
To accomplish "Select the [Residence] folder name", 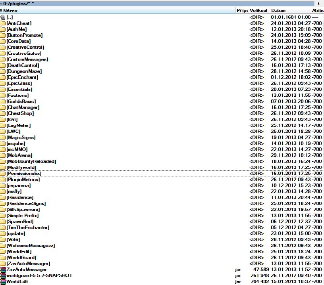I will pos(20,197).
